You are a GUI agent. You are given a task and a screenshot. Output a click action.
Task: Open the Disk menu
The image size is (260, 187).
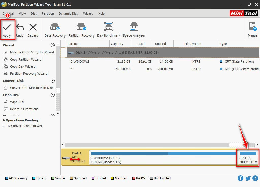coord(34,14)
